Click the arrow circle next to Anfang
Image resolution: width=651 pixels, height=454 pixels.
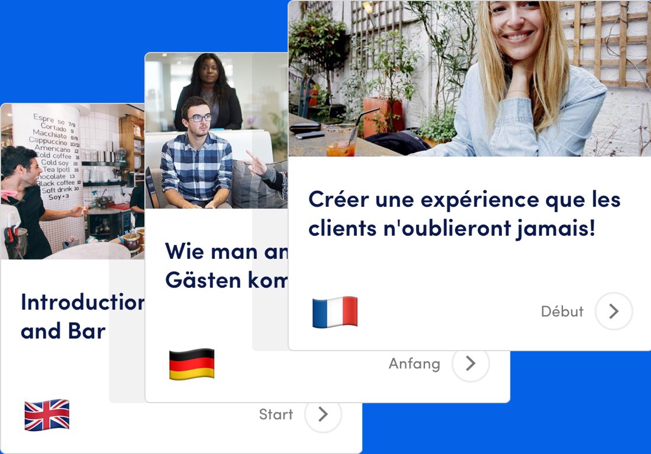470,363
